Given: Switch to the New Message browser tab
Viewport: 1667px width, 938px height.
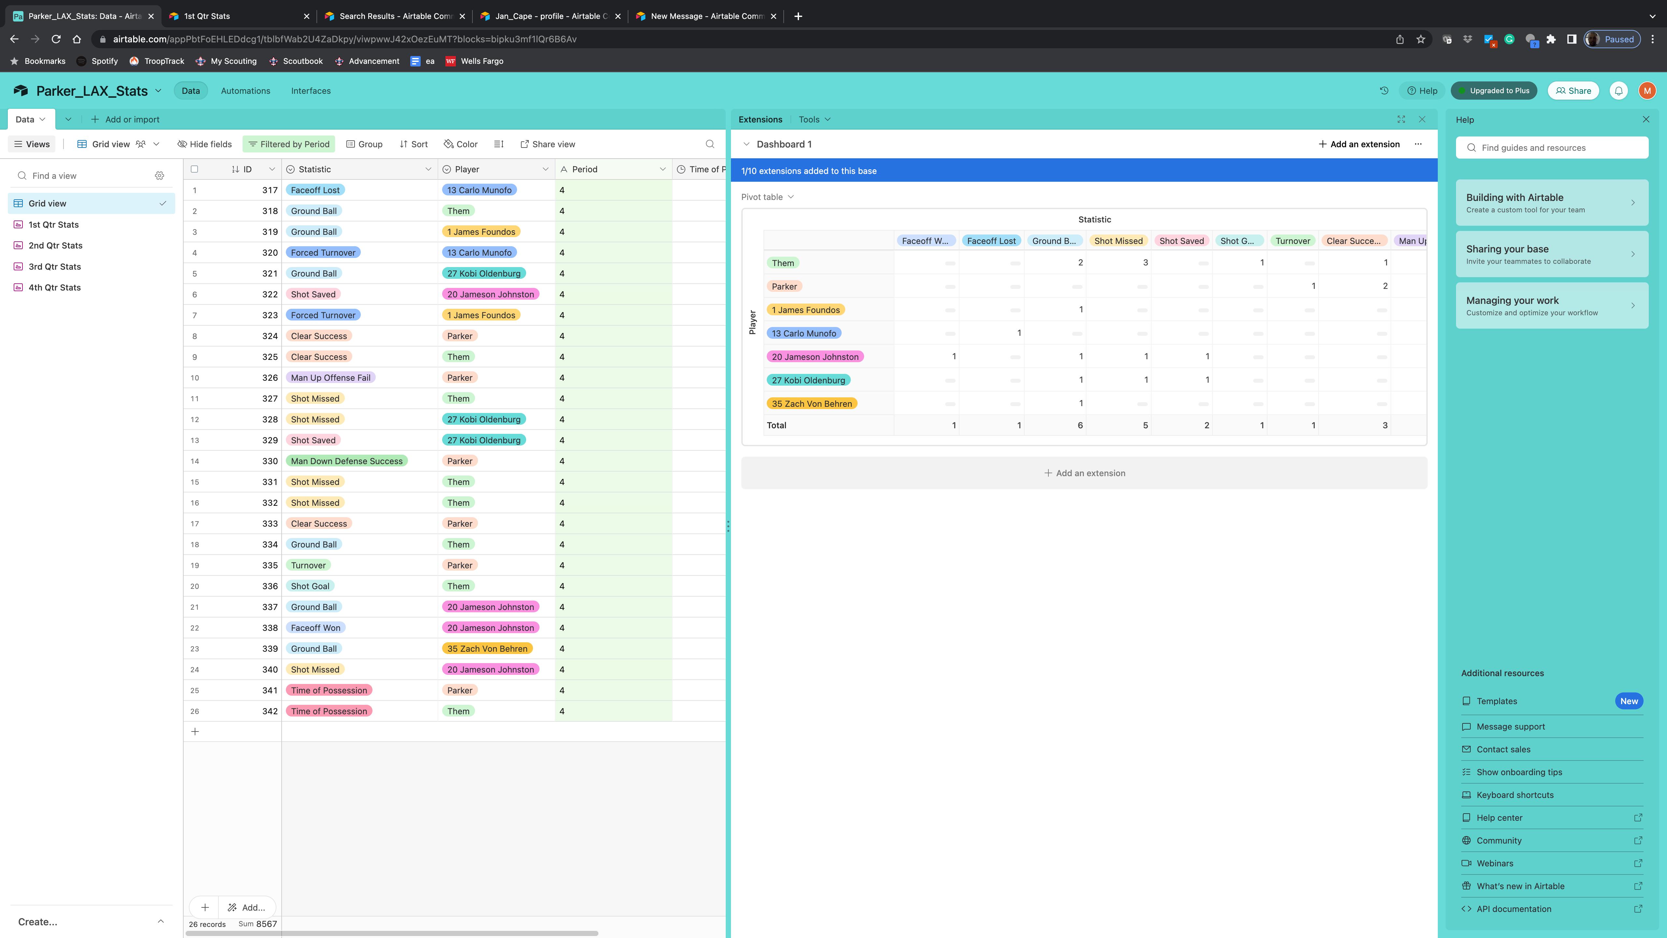Looking at the screenshot, I should pyautogui.click(x=706, y=16).
